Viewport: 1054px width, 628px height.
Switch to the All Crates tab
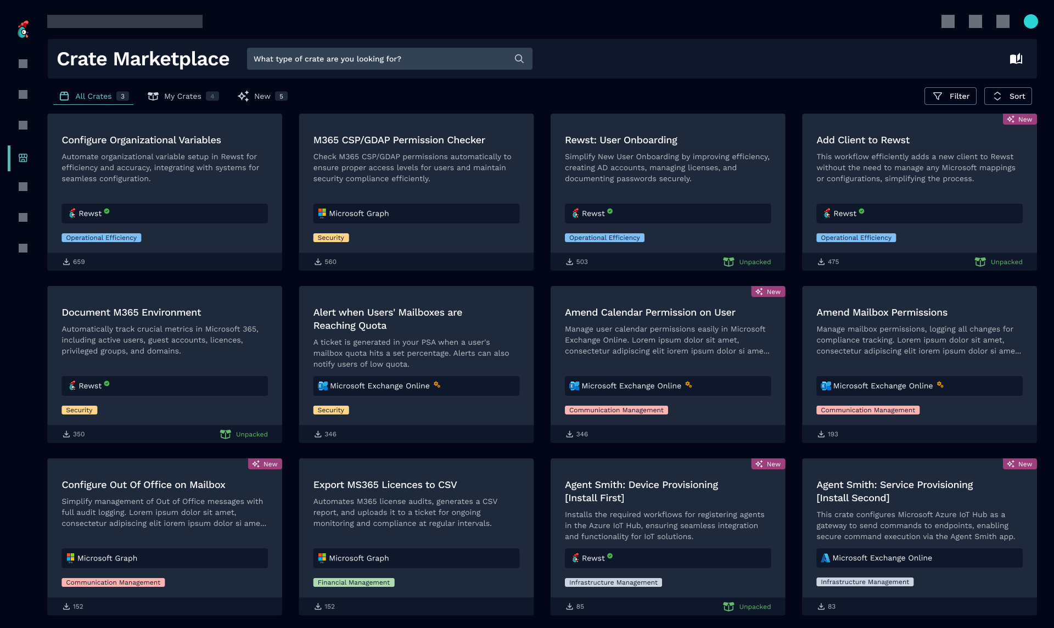93,96
